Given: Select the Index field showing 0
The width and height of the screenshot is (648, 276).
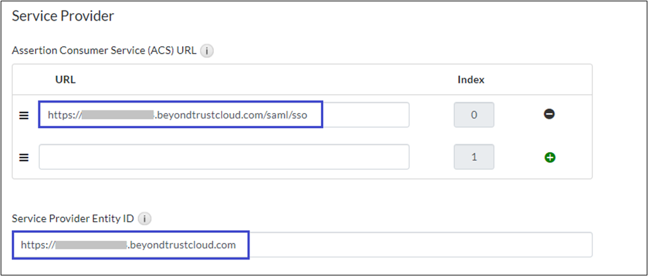Looking at the screenshot, I should 474,115.
